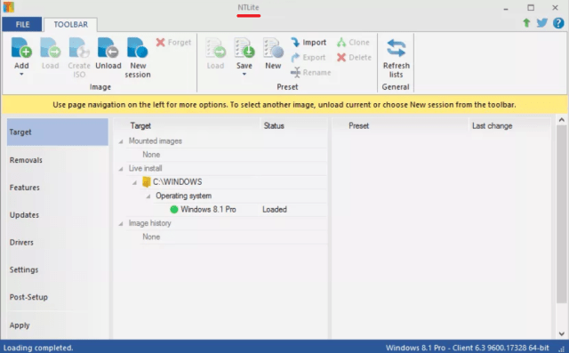Export the preset

(x=309, y=57)
